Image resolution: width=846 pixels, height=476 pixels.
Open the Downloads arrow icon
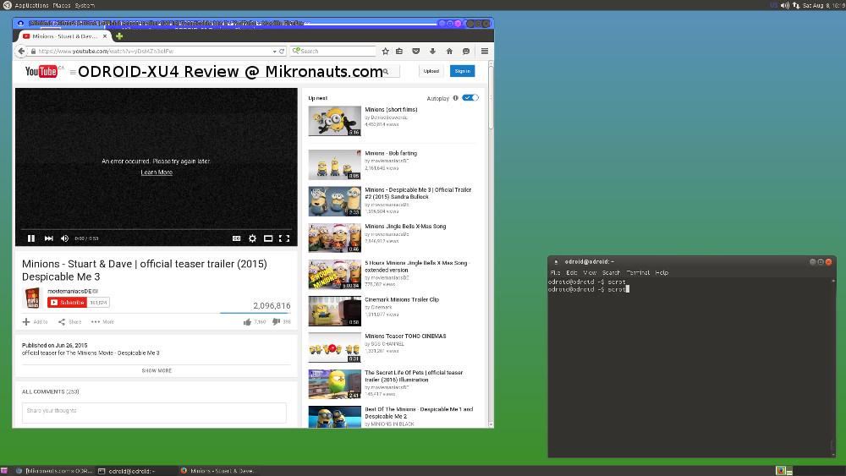432,52
